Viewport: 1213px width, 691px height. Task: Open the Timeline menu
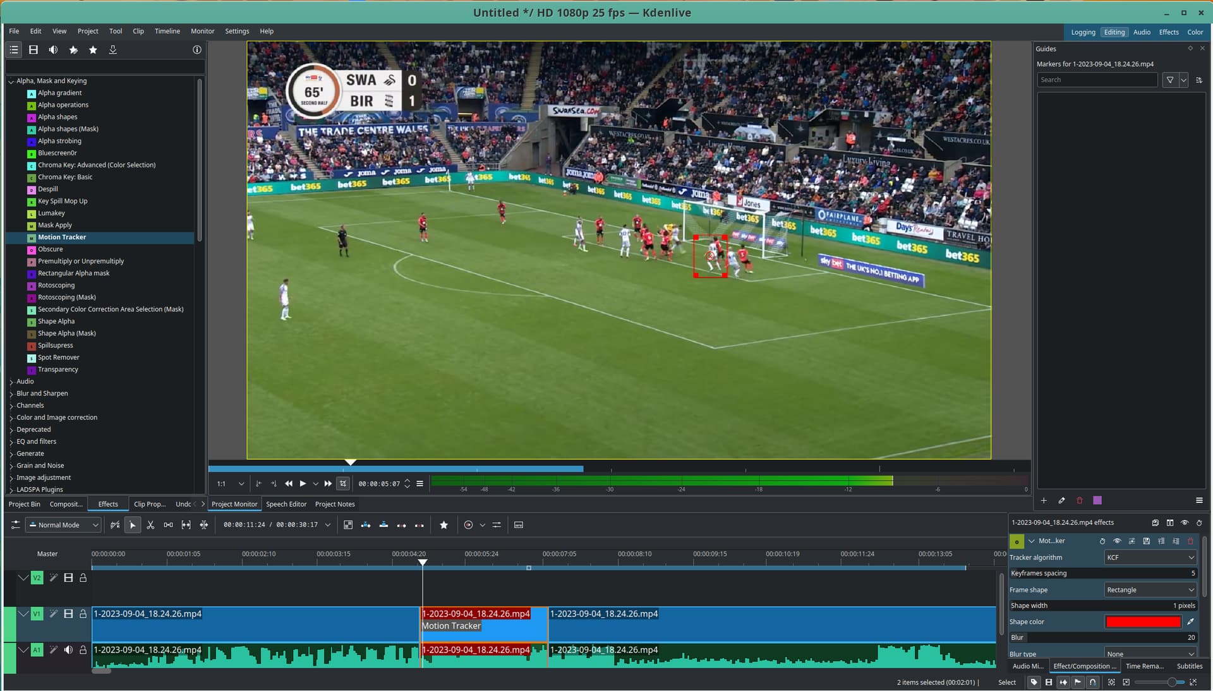(167, 31)
